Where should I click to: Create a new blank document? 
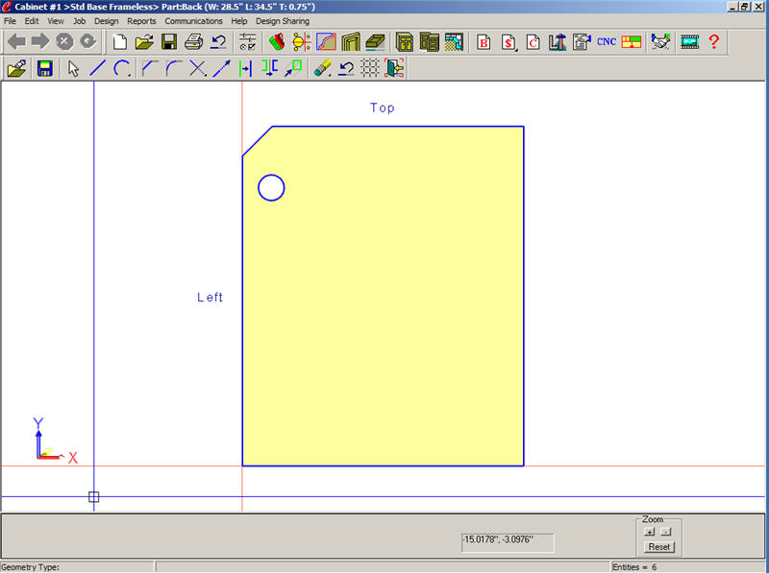(x=119, y=41)
